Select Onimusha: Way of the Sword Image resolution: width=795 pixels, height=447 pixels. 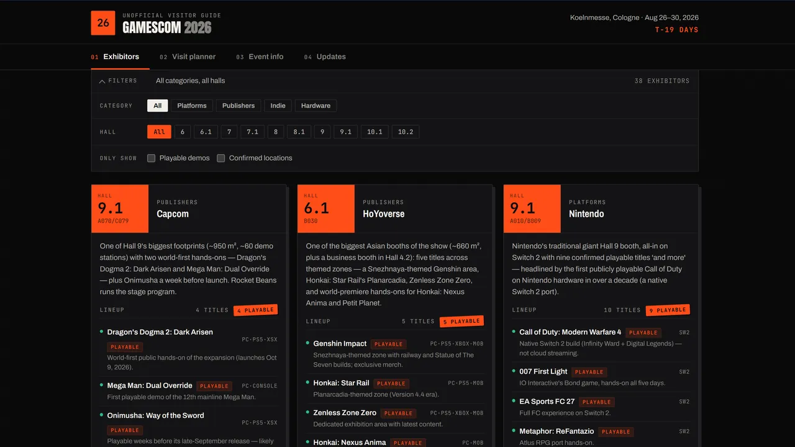coord(155,415)
